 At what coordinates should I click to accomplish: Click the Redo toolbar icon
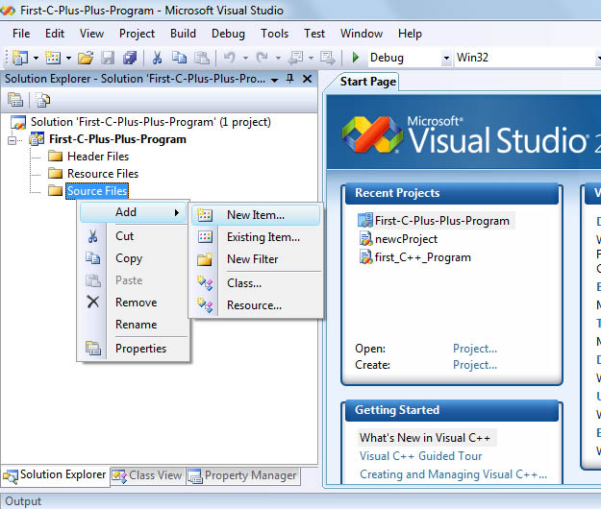(263, 58)
